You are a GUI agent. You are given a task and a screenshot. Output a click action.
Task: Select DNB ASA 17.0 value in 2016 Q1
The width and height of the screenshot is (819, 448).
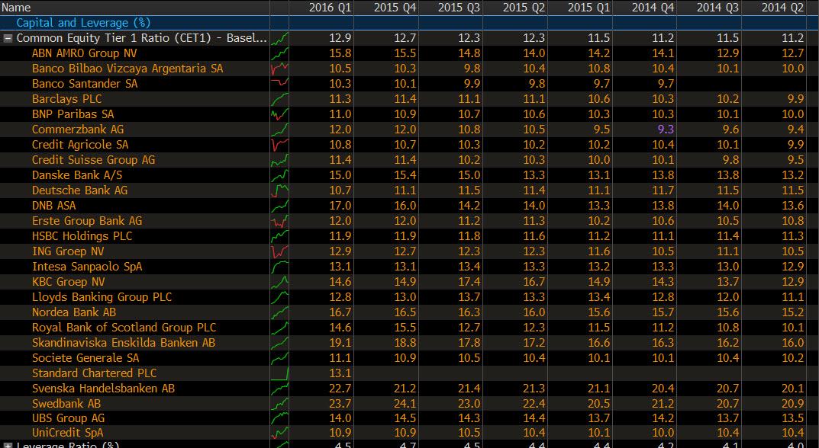point(340,206)
